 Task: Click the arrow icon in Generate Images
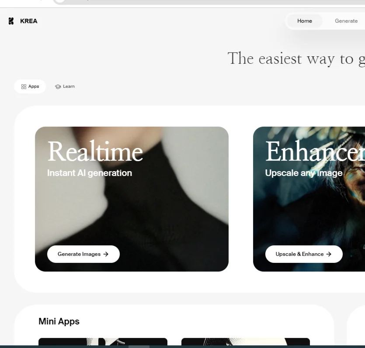tap(106, 254)
